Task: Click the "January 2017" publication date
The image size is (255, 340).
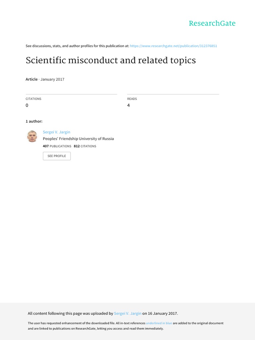Action: tap(52, 79)
